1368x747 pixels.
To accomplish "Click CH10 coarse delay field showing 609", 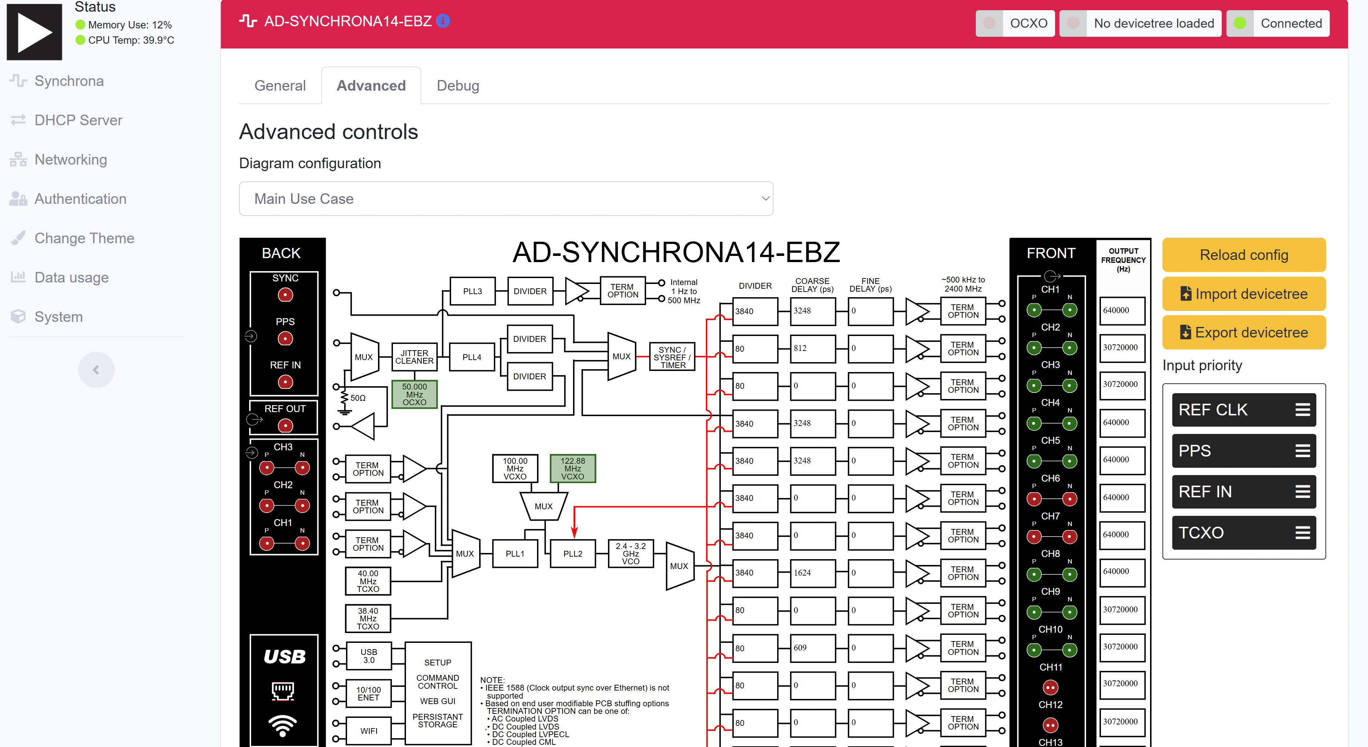I will pyautogui.click(x=812, y=648).
